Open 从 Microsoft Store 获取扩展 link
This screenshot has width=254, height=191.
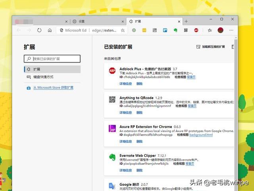click(53, 88)
